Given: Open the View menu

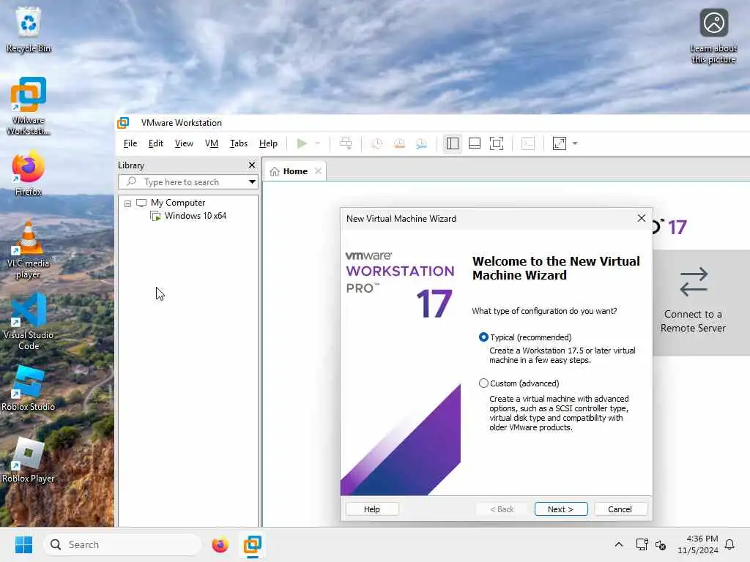Looking at the screenshot, I should click(x=184, y=143).
